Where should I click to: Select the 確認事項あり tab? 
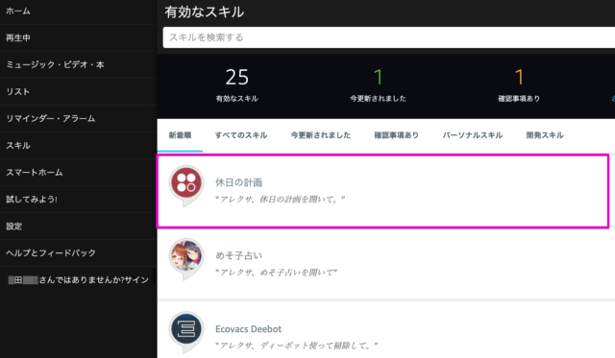pyautogui.click(x=396, y=135)
